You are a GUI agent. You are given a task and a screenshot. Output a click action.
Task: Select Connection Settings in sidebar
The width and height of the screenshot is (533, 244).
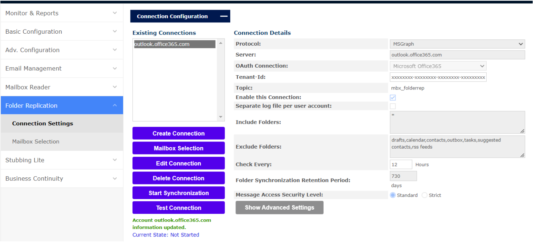point(43,123)
